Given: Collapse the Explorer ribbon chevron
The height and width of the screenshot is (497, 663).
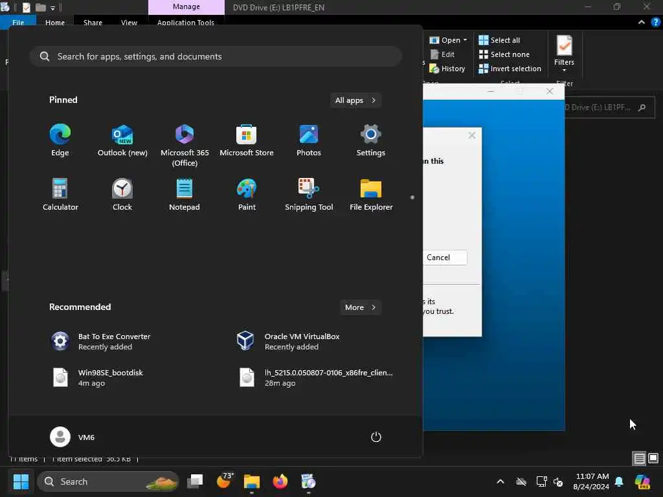Looking at the screenshot, I should click(642, 23).
